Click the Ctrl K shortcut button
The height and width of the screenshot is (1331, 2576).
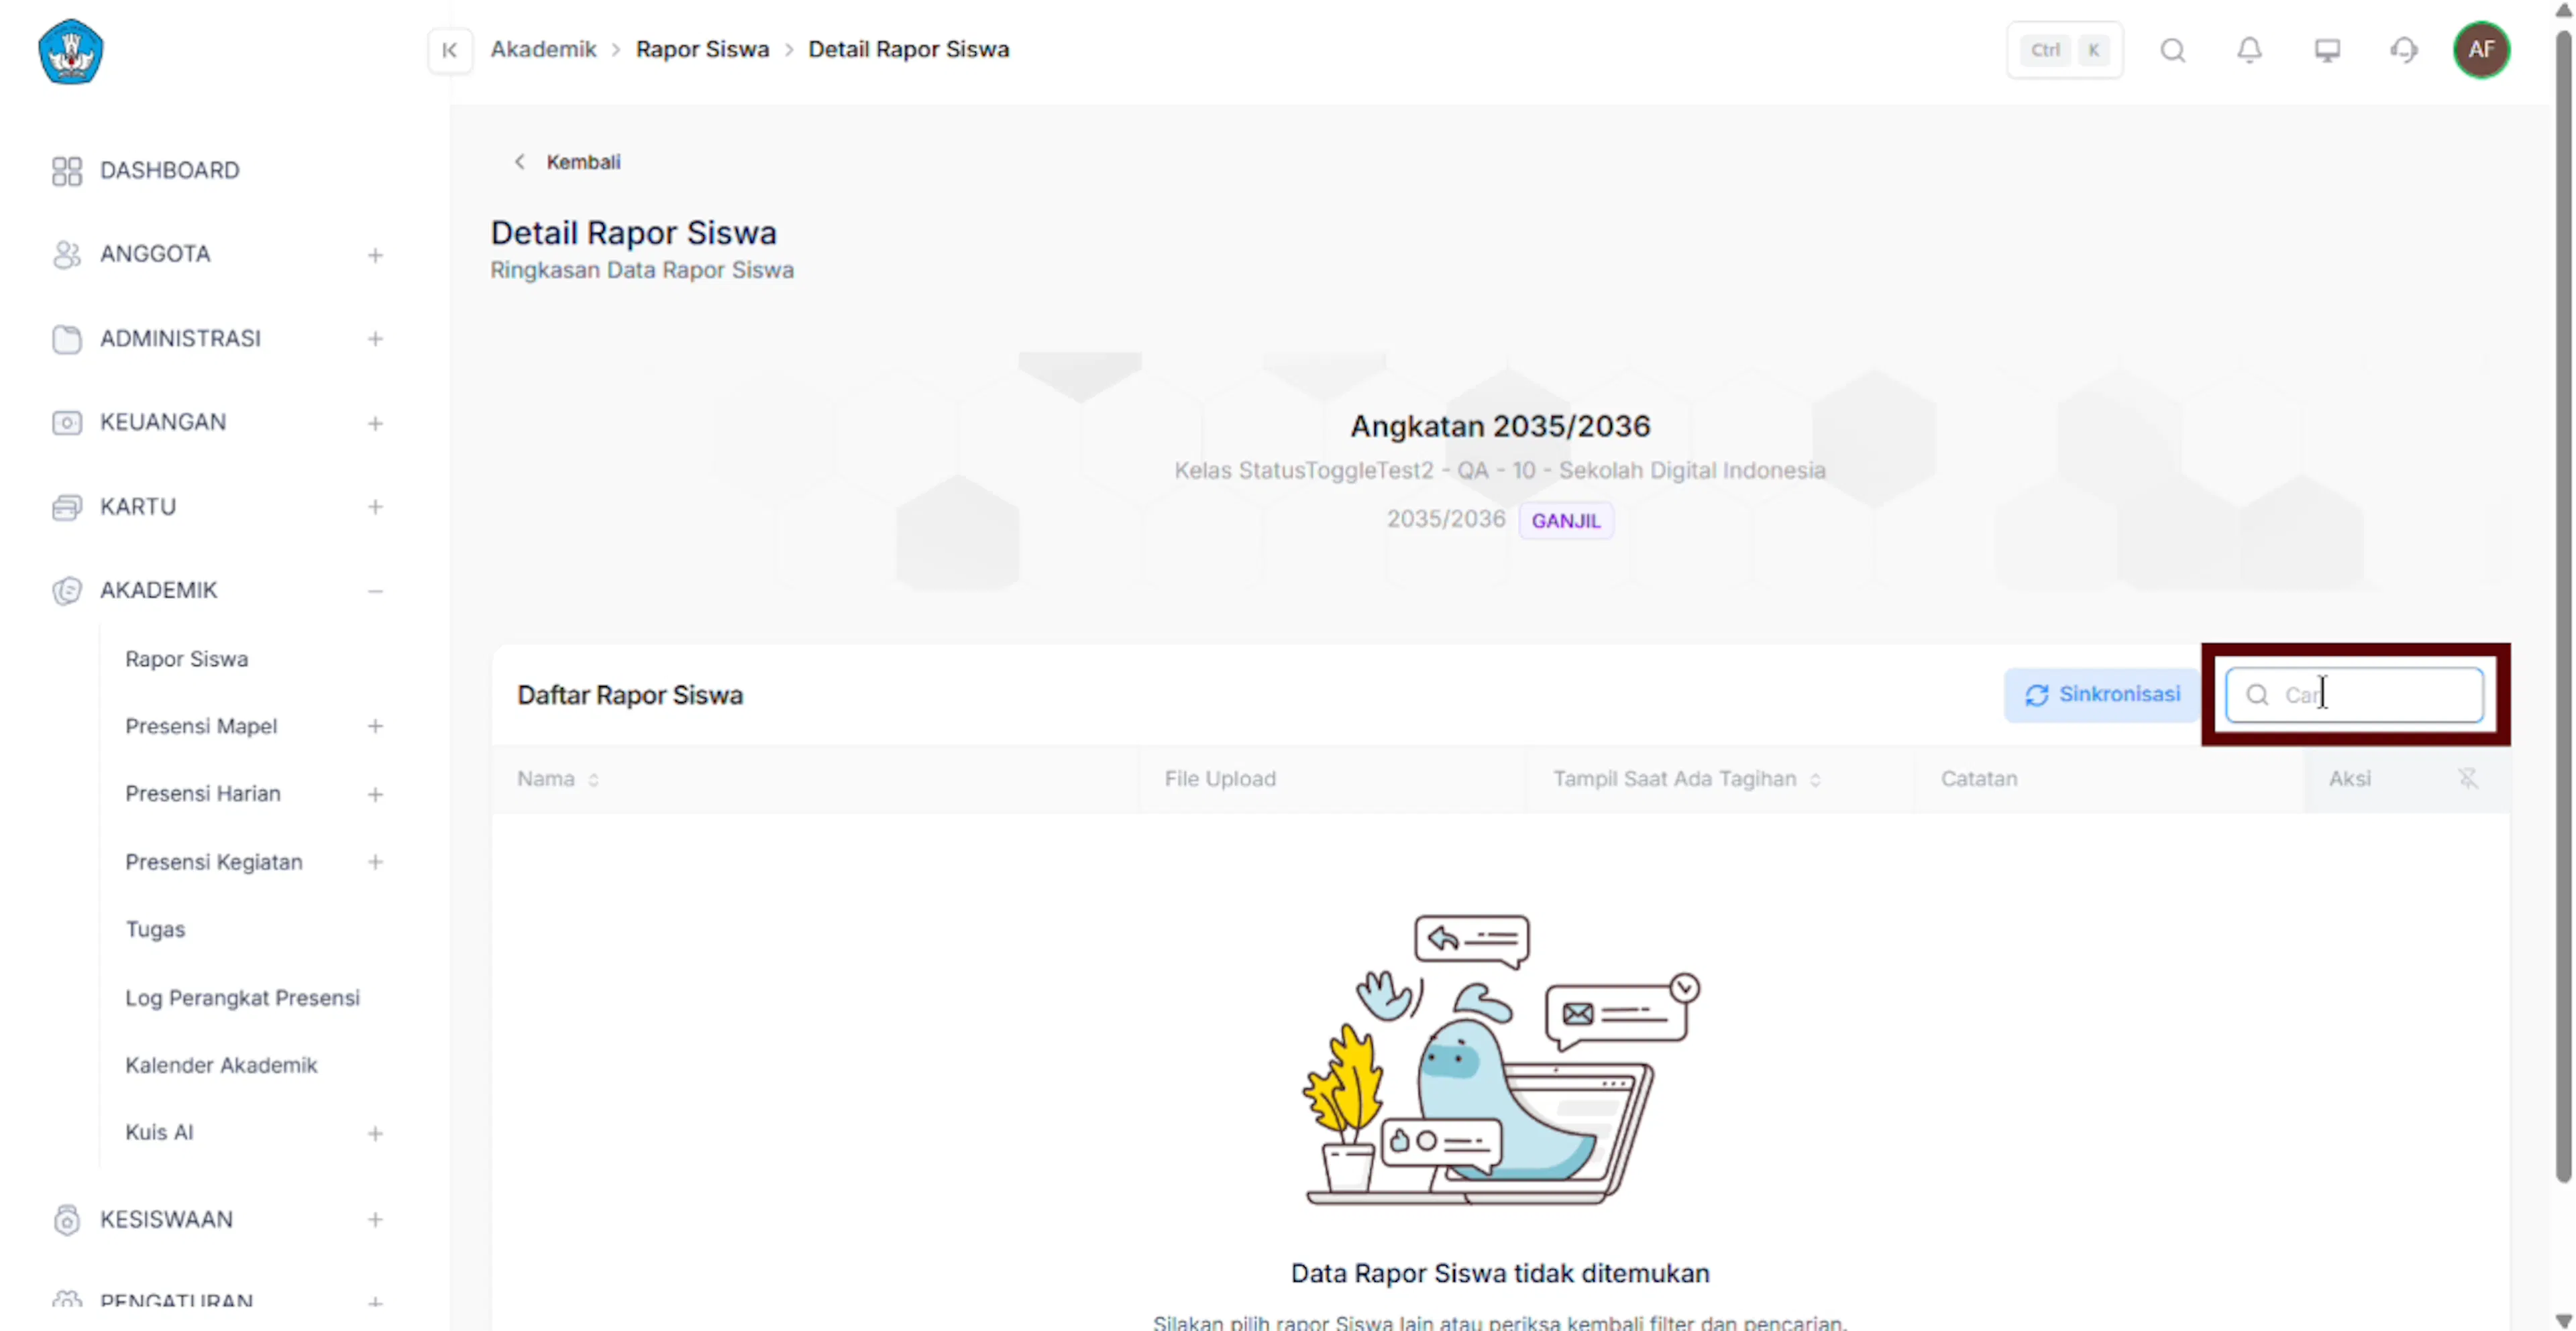pyautogui.click(x=2064, y=50)
